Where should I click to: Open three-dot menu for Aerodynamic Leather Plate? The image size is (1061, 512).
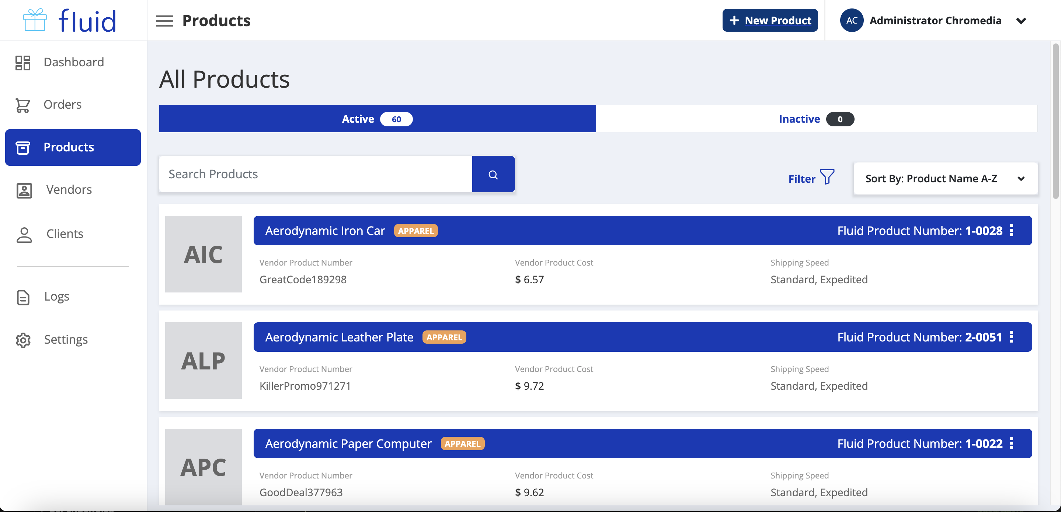(x=1012, y=337)
